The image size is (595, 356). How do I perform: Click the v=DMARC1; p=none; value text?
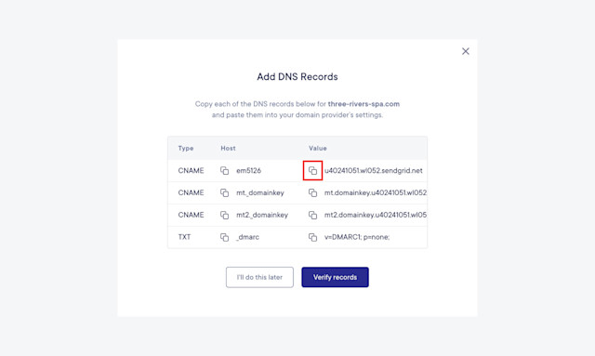[x=357, y=237]
